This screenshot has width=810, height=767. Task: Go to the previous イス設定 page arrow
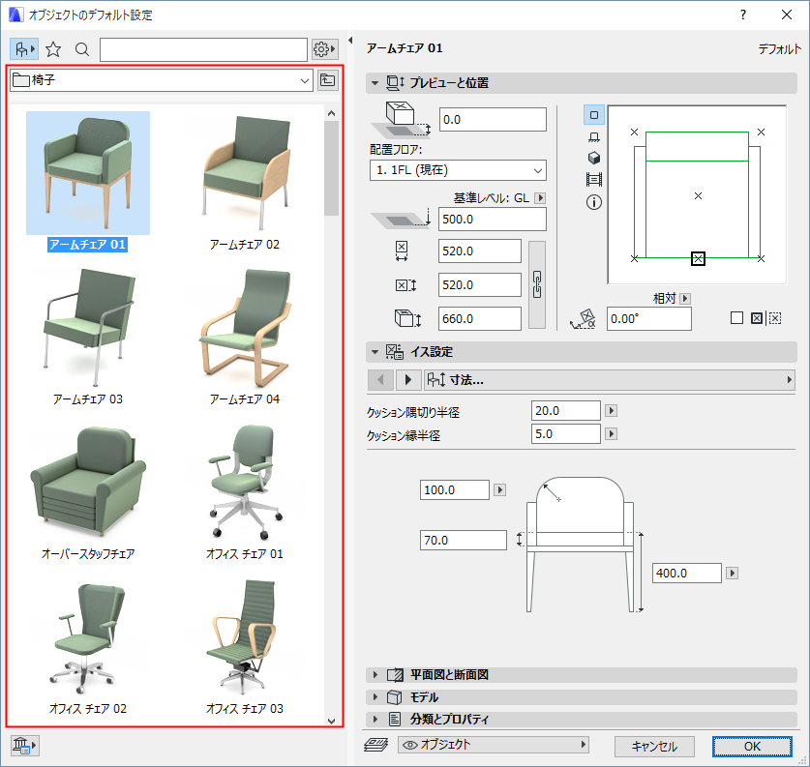tap(380, 380)
